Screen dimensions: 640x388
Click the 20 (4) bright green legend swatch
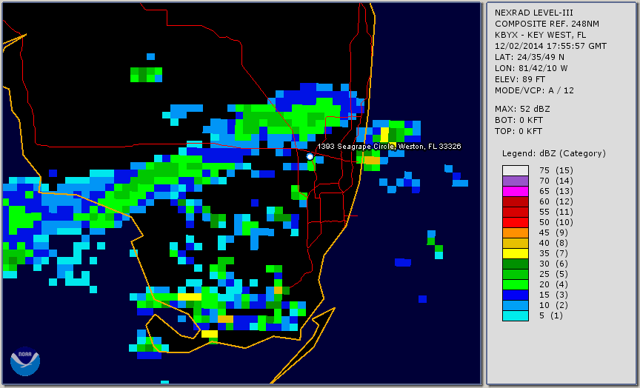[516, 284]
